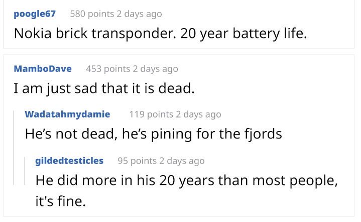Open poogle67 user profile link
Image resolution: width=361 pixels, height=222 pixels.
[35, 14]
